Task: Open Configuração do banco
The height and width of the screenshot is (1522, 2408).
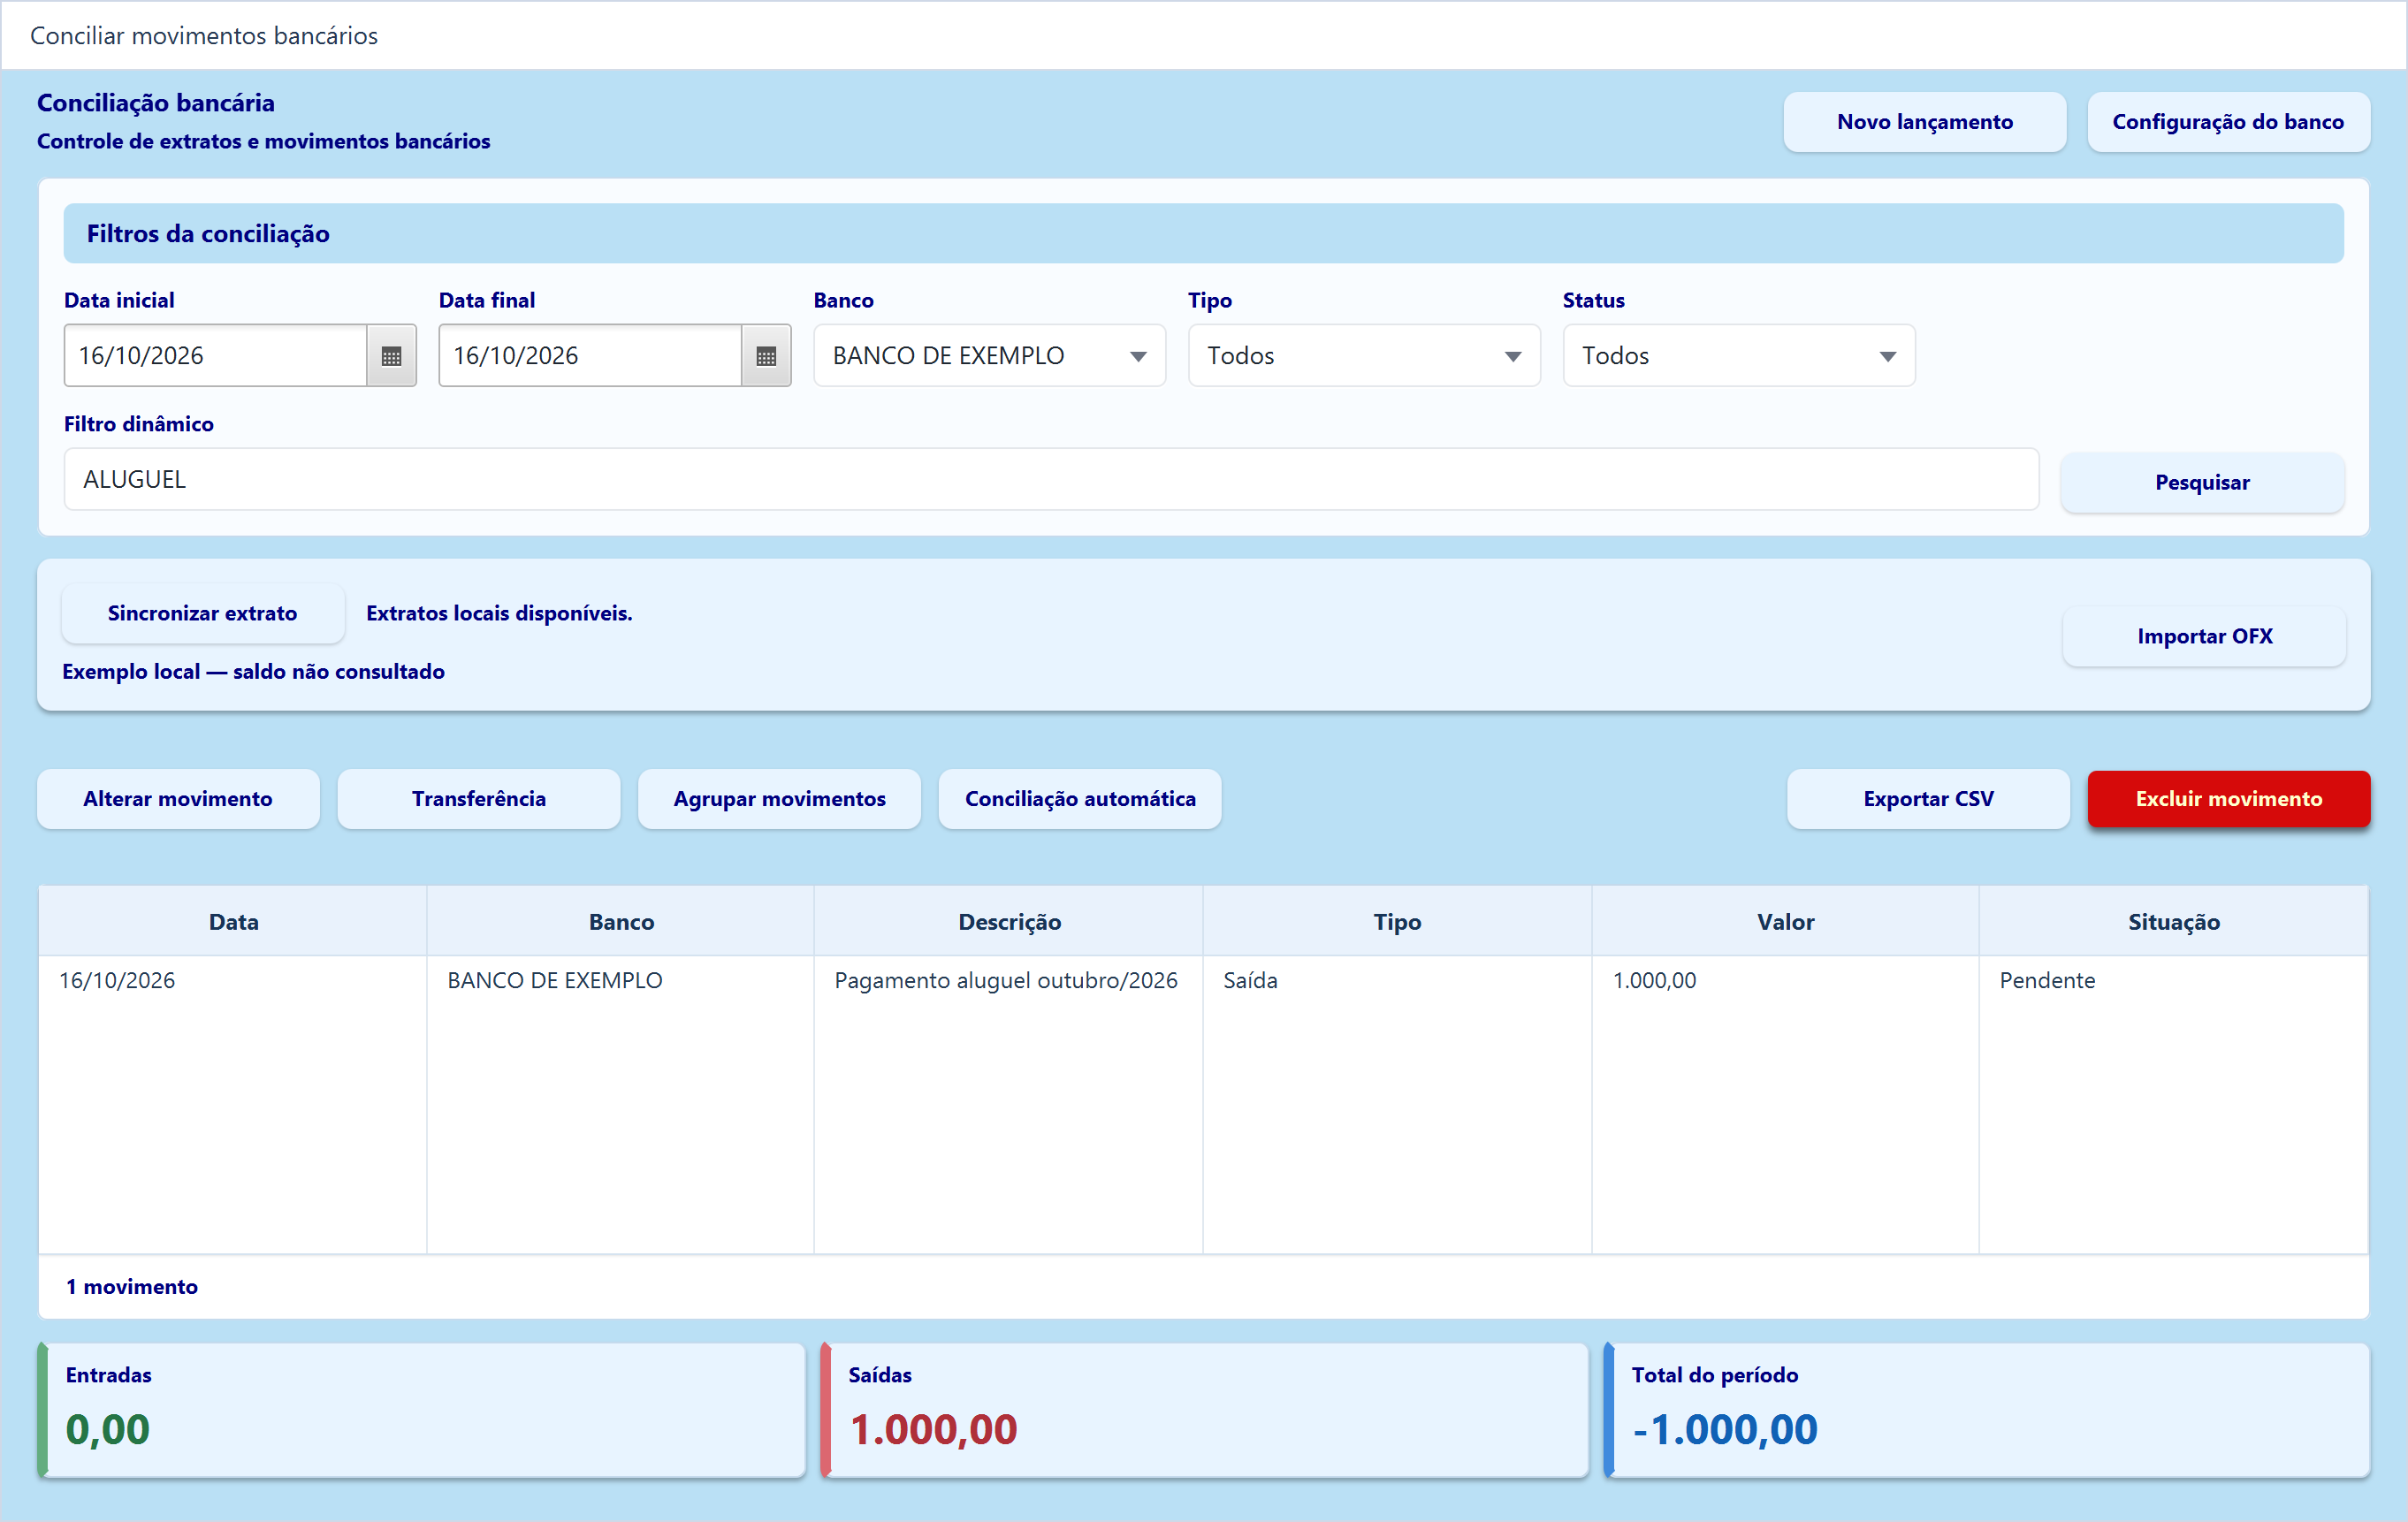Action: pyautogui.click(x=2228, y=122)
